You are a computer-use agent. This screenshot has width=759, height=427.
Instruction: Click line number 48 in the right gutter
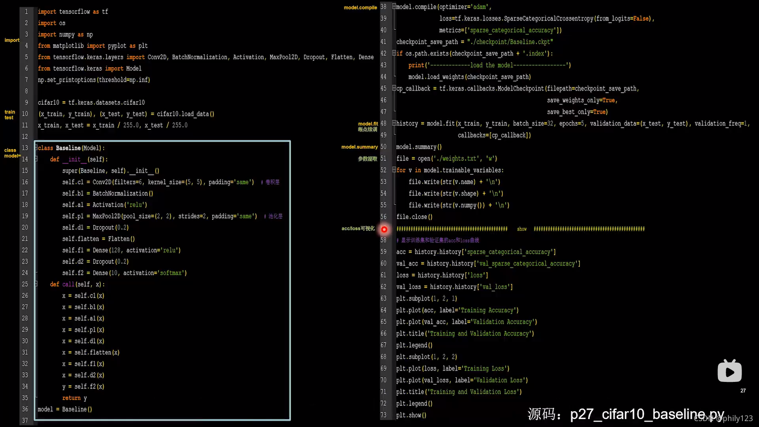click(x=383, y=123)
